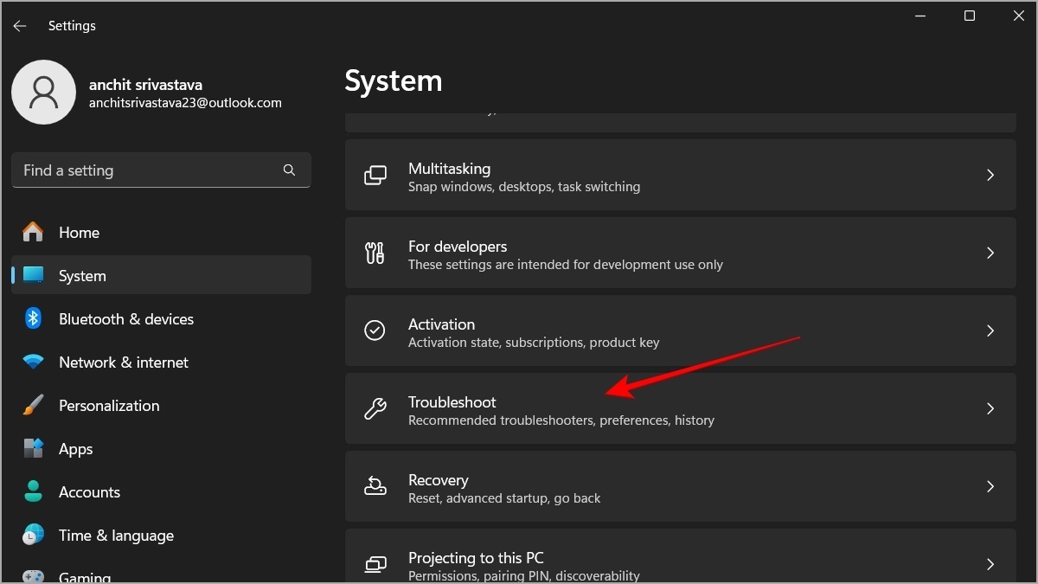Image resolution: width=1038 pixels, height=584 pixels.
Task: Open Bluetooth & devices settings
Action: 125,318
